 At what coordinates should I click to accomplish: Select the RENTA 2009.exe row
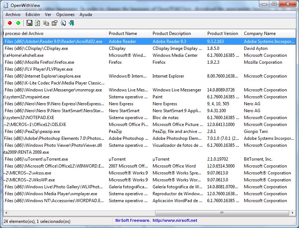(149, 152)
